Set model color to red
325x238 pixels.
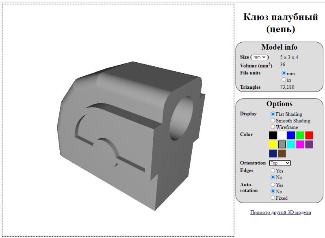point(309,135)
